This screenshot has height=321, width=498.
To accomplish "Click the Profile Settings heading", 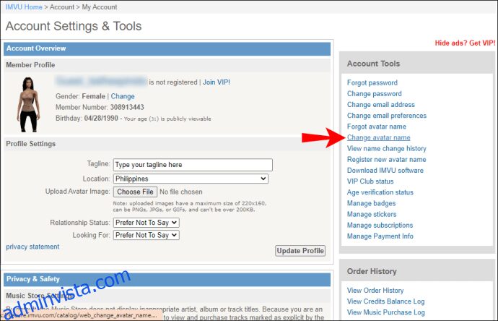I will click(31, 144).
